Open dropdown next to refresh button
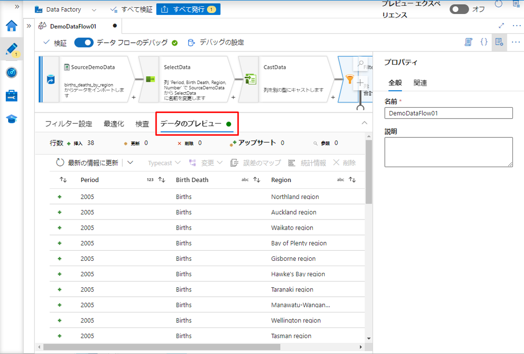Viewport: 524px width, 354px height. [130, 163]
